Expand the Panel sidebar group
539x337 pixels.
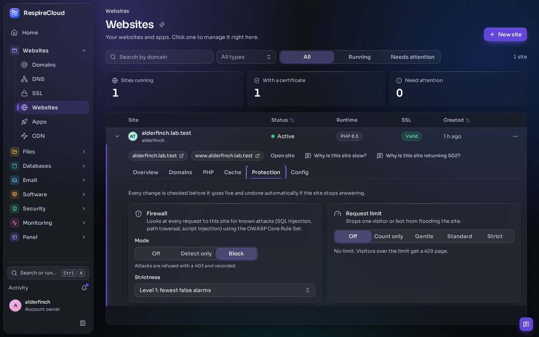click(84, 237)
